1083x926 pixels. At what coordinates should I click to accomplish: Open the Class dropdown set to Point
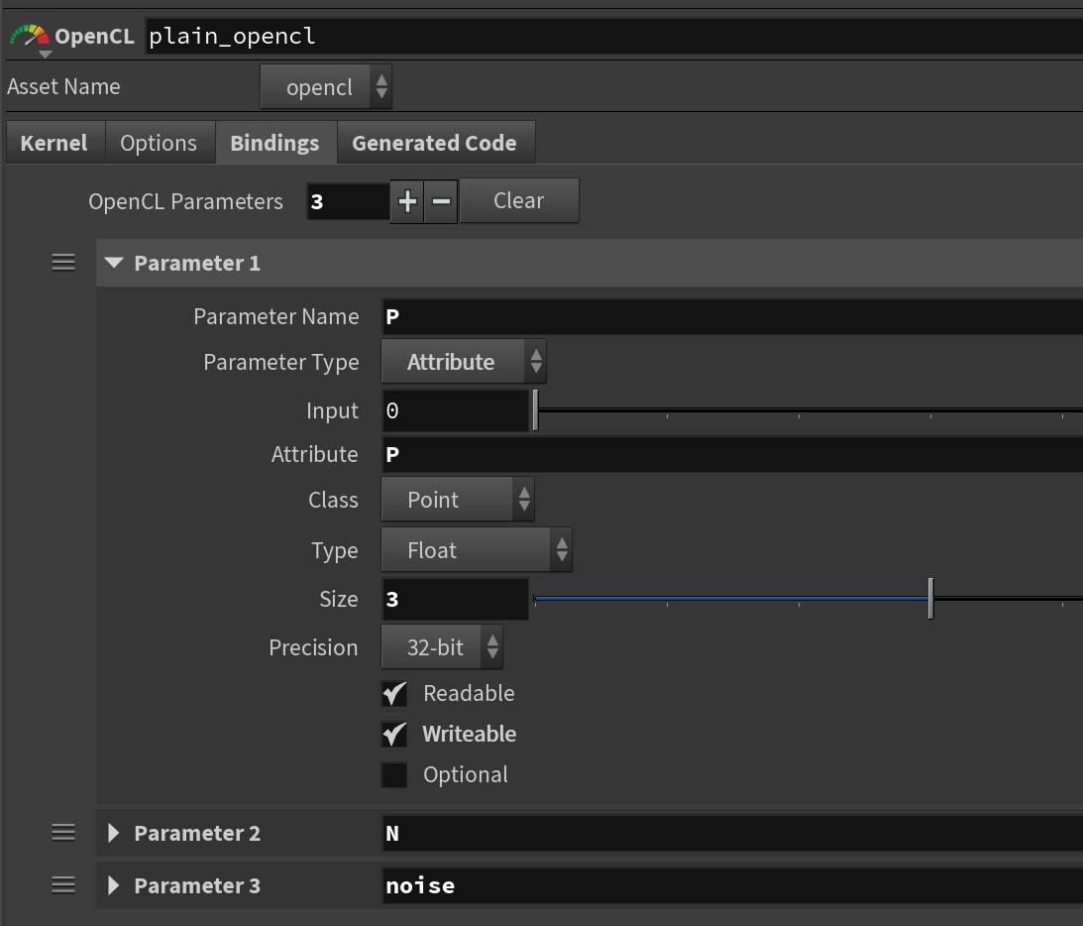click(457, 500)
